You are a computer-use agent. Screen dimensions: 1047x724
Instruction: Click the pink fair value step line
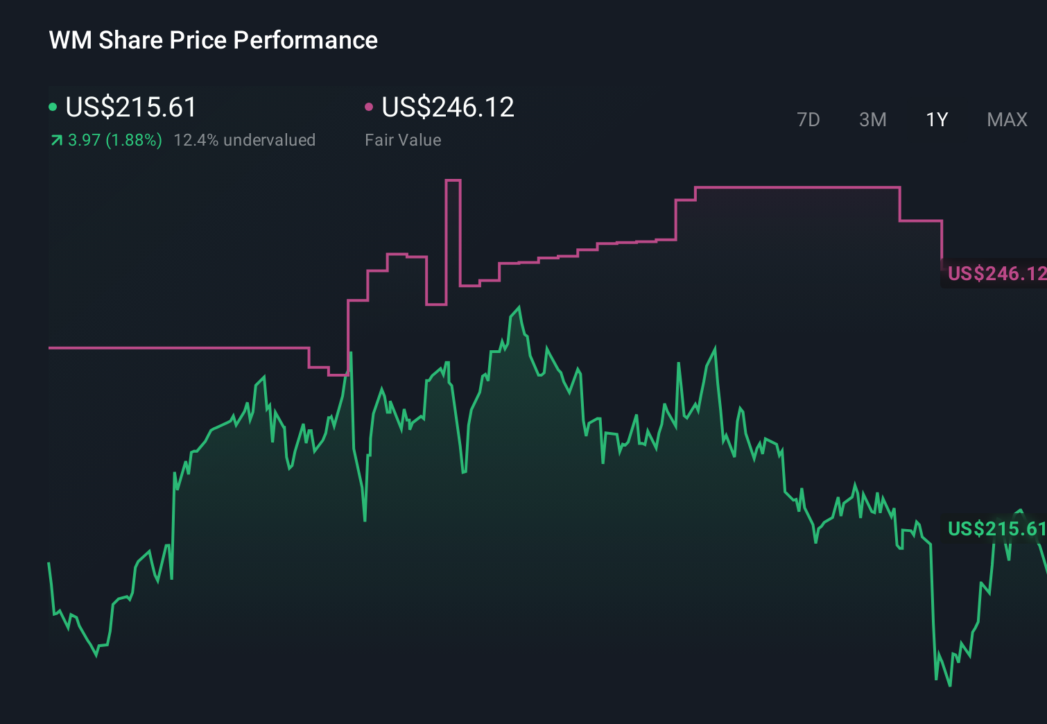173,347
